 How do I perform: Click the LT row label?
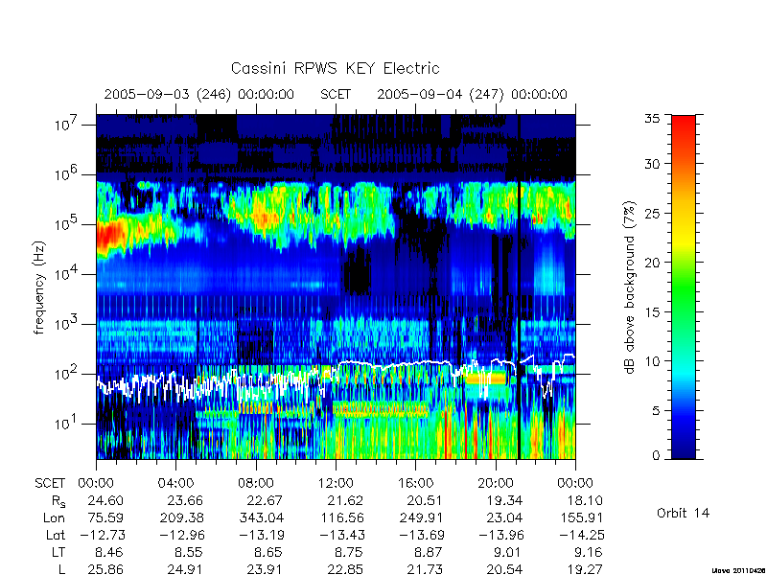(x=58, y=553)
